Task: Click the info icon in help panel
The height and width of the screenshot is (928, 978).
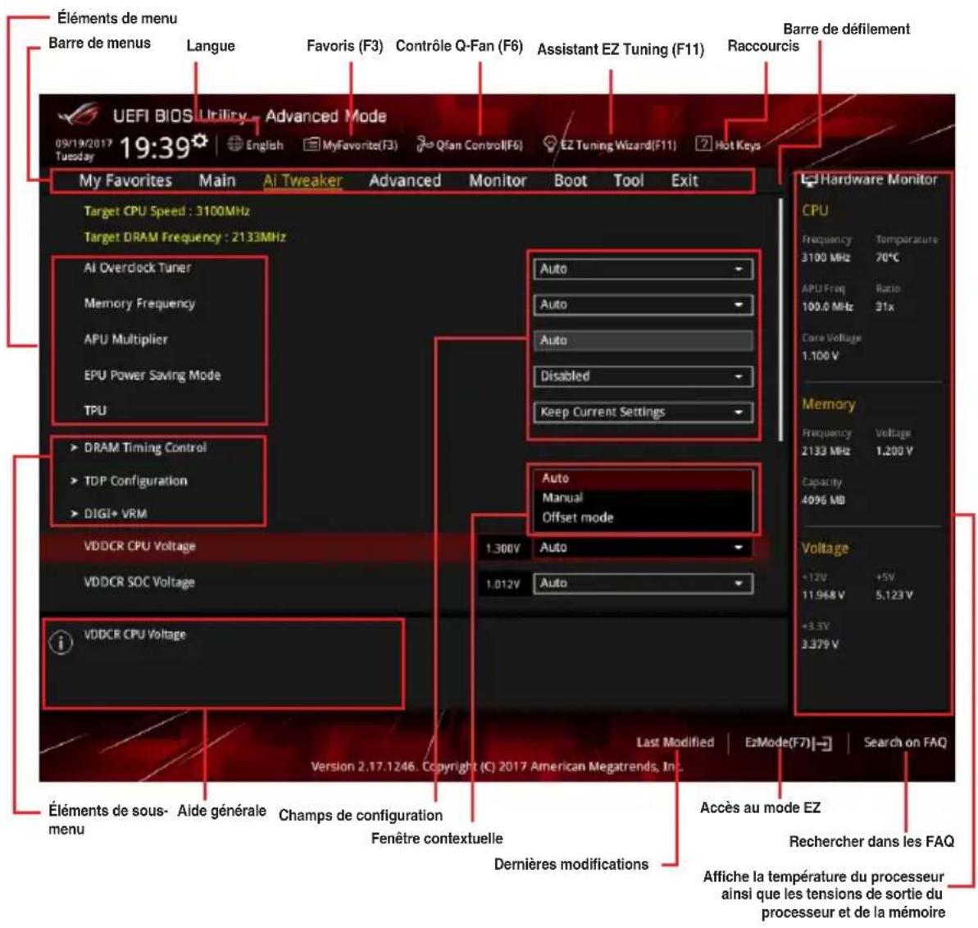Action: click(61, 643)
